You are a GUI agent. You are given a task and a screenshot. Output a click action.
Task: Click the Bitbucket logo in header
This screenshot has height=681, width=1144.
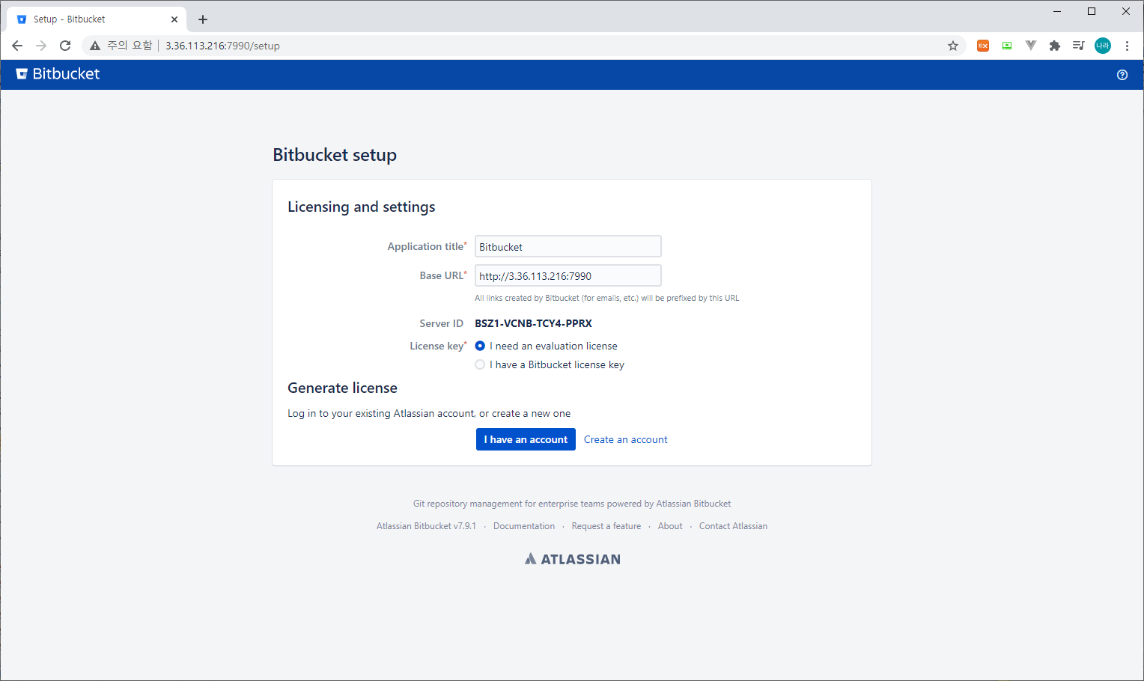click(58, 74)
